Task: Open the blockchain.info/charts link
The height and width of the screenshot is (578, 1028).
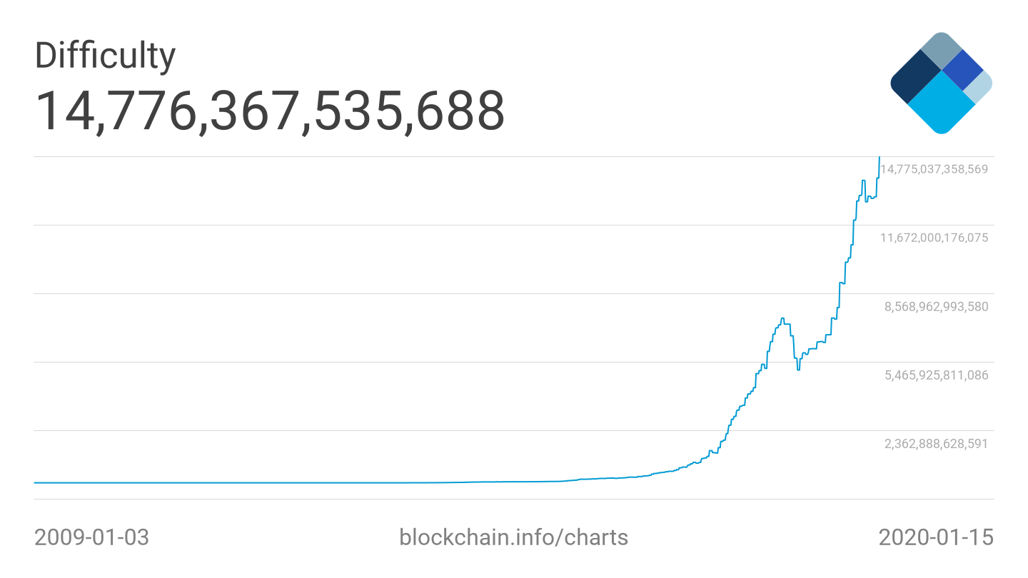Action: (514, 537)
